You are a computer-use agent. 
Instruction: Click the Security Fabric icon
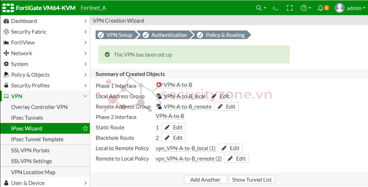pyautogui.click(x=6, y=32)
